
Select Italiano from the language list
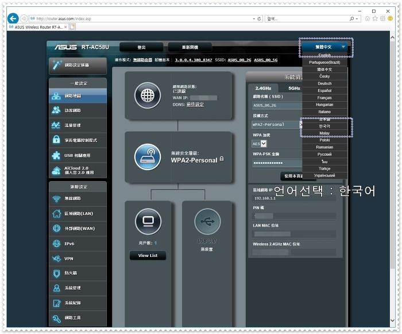[x=324, y=112]
